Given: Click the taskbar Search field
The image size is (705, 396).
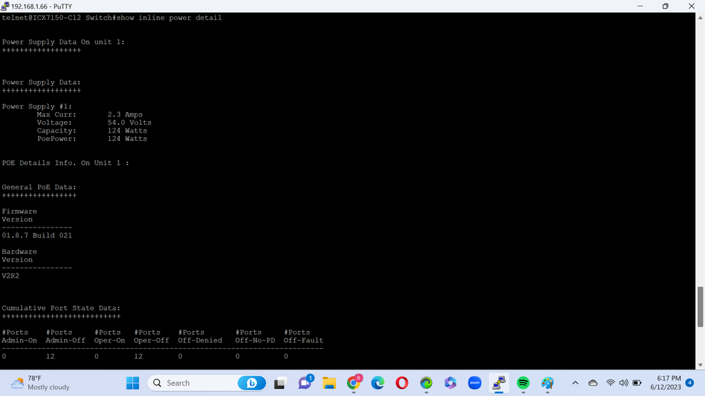Looking at the screenshot, I should pos(198,383).
